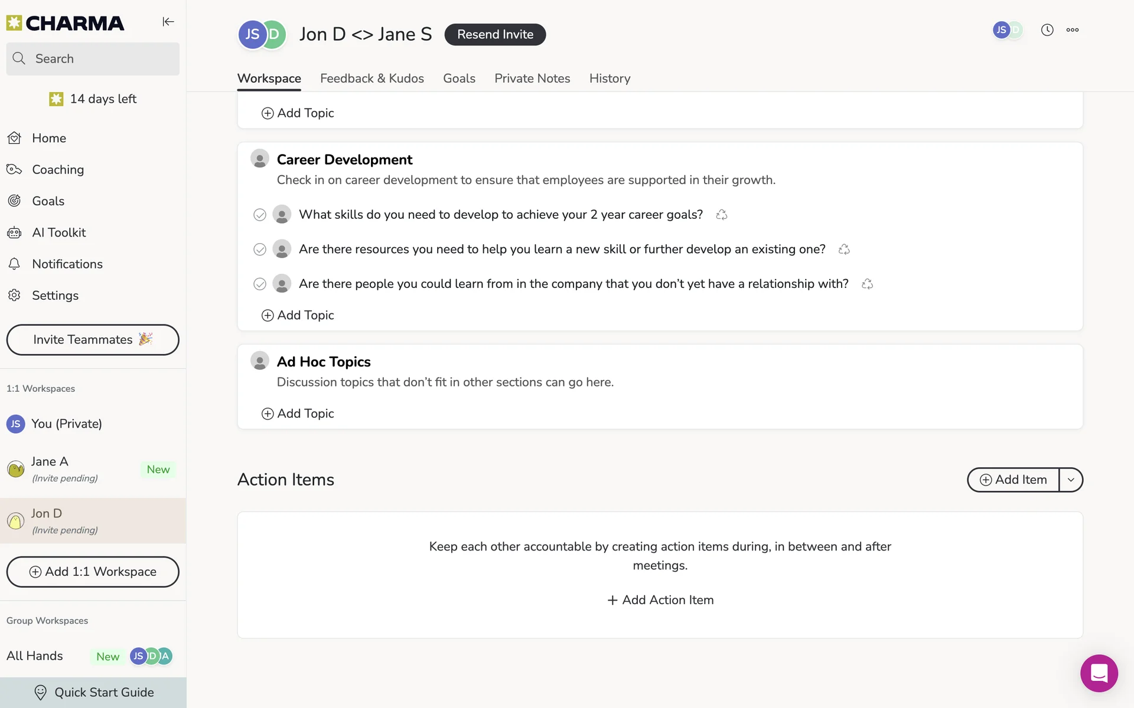This screenshot has width=1134, height=708.
Task: Mark resources to learn skill topic complete
Action: [260, 250]
